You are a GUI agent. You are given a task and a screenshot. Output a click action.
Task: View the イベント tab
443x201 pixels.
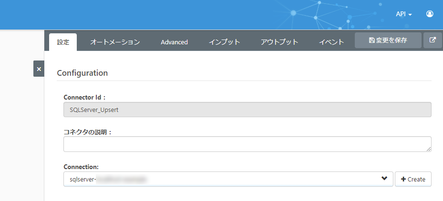(331, 42)
